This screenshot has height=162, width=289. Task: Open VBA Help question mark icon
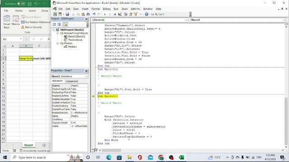tap(146, 14)
